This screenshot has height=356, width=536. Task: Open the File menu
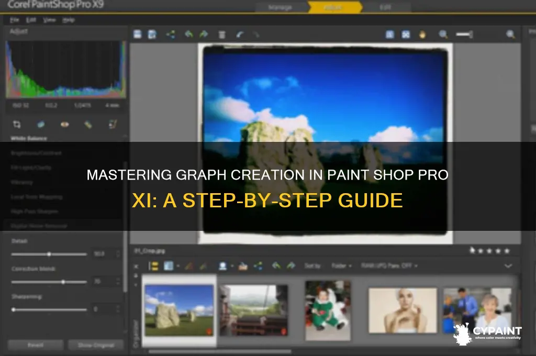tap(14, 20)
